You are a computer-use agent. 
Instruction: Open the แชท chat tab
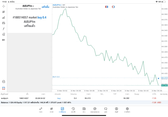106,110
